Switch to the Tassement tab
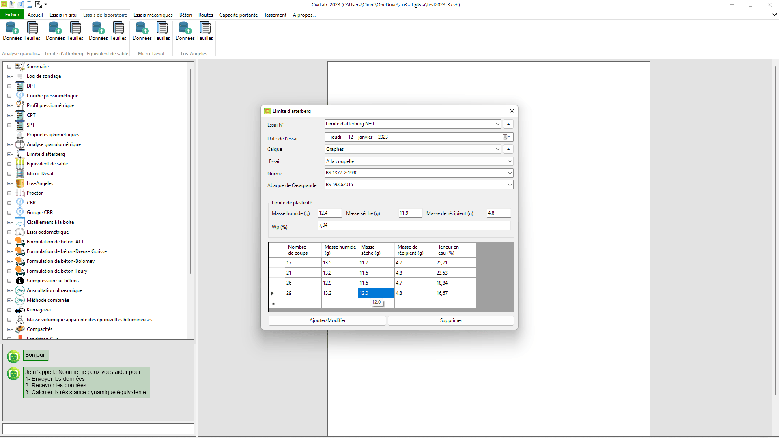779x438 pixels. coord(275,15)
